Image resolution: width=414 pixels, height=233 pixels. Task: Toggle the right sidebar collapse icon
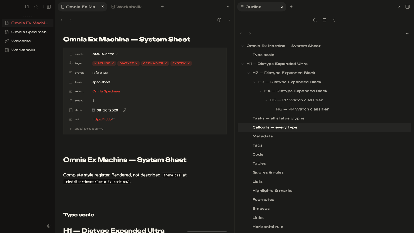tap(408, 7)
